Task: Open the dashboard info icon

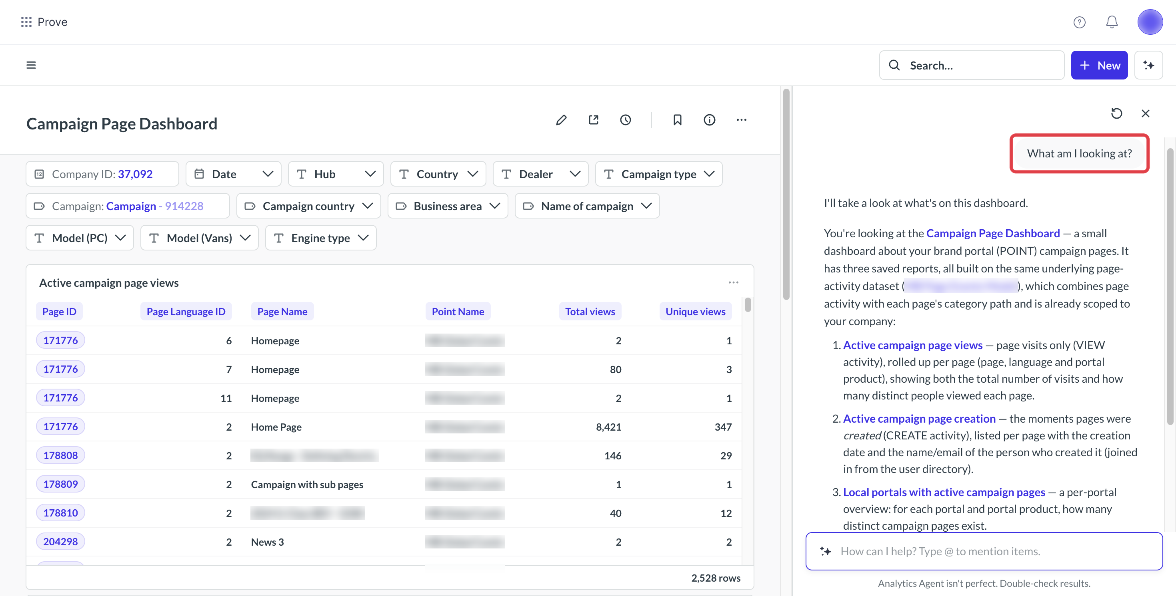Action: click(710, 120)
